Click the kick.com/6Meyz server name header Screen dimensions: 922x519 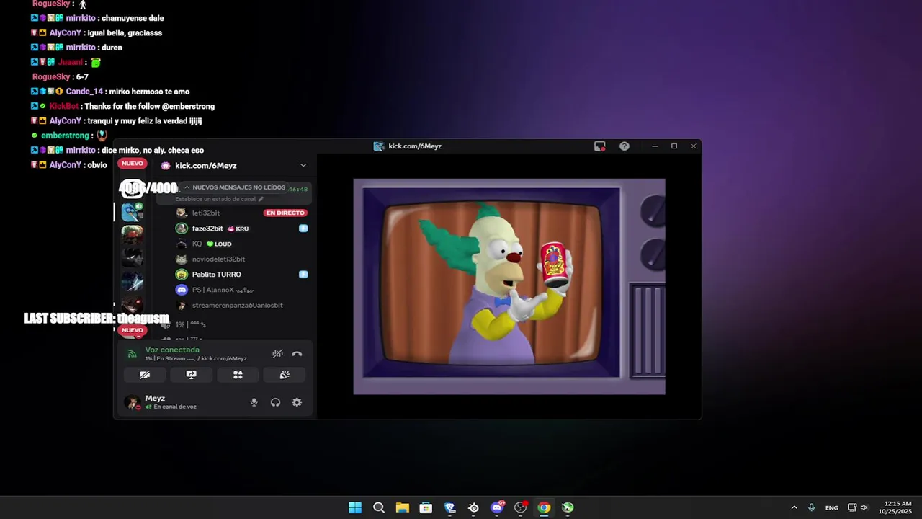tap(205, 166)
